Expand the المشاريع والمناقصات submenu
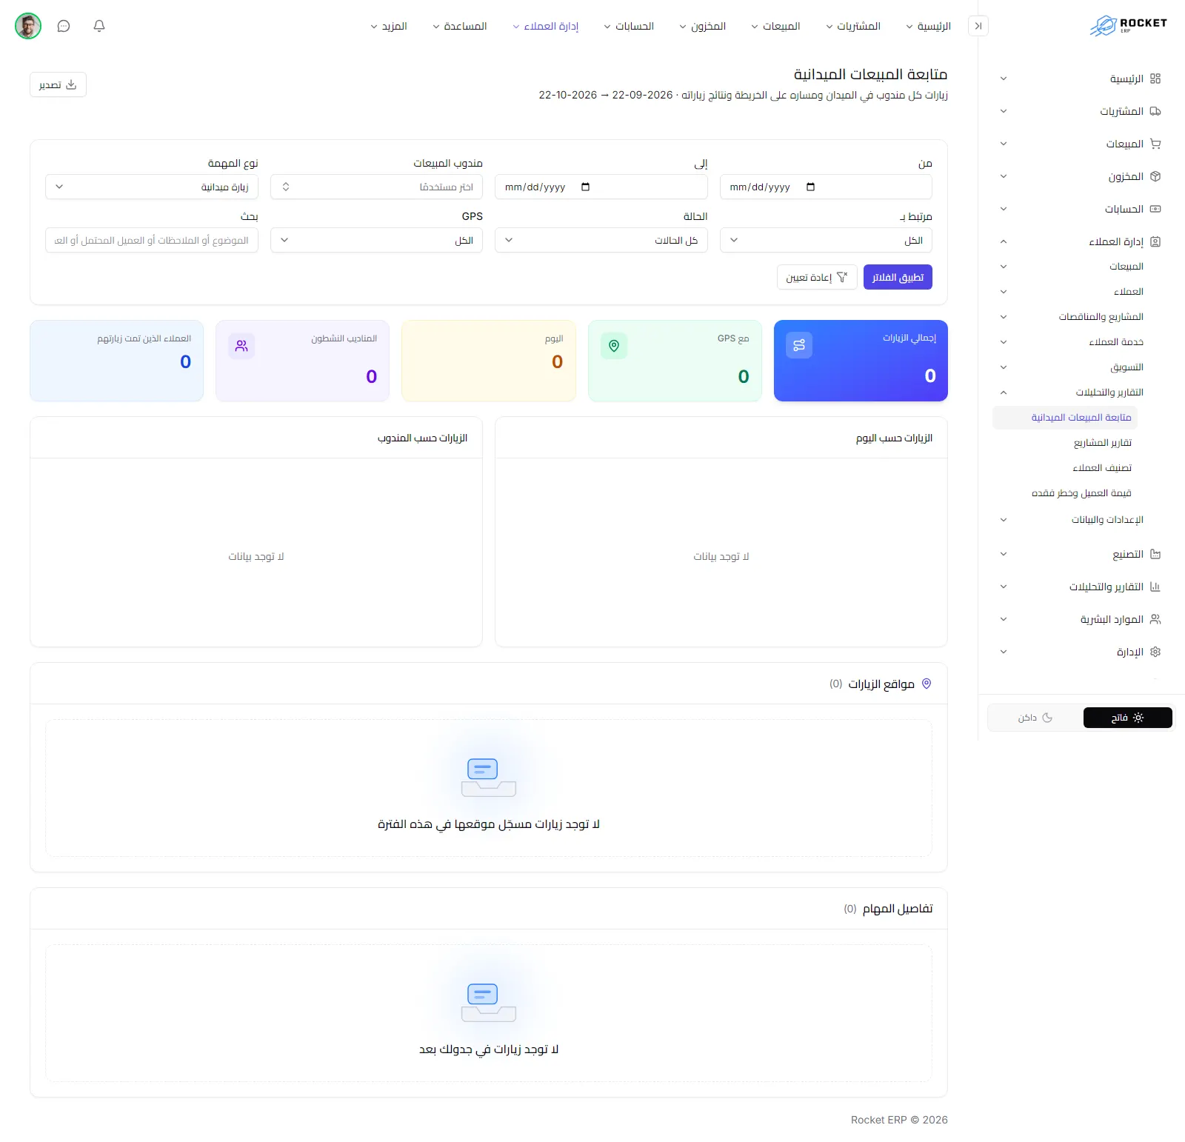1185x1142 pixels. 1004,317
